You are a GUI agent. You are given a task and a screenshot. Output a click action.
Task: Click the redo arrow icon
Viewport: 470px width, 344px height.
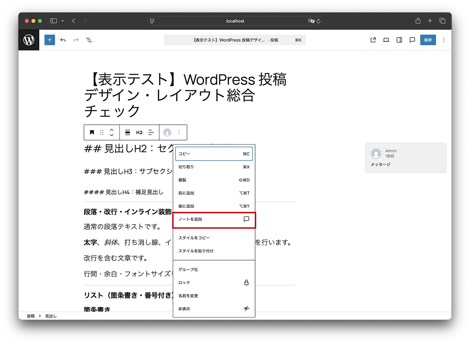coord(76,40)
